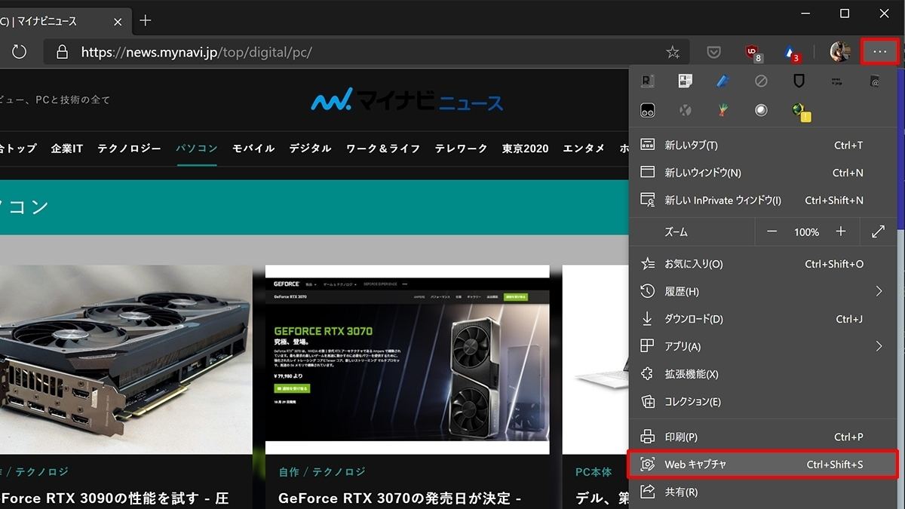Click the address bar URL field

367,52
